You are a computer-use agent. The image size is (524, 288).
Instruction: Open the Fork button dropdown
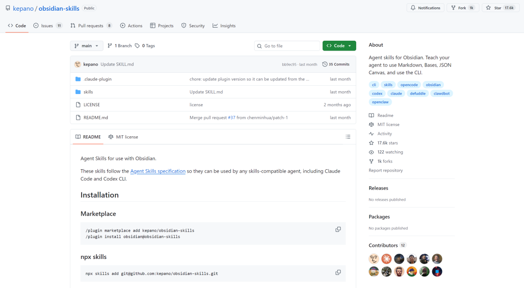[x=462, y=8]
